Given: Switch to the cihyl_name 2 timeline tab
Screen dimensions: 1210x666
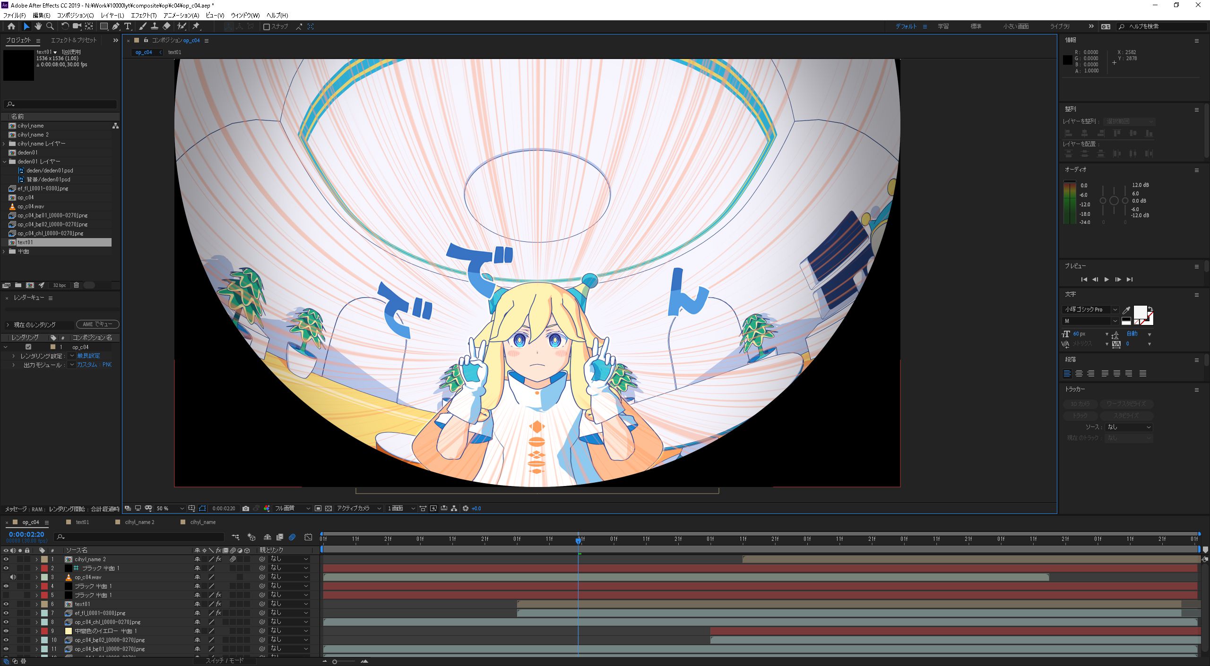Looking at the screenshot, I should click(x=139, y=522).
